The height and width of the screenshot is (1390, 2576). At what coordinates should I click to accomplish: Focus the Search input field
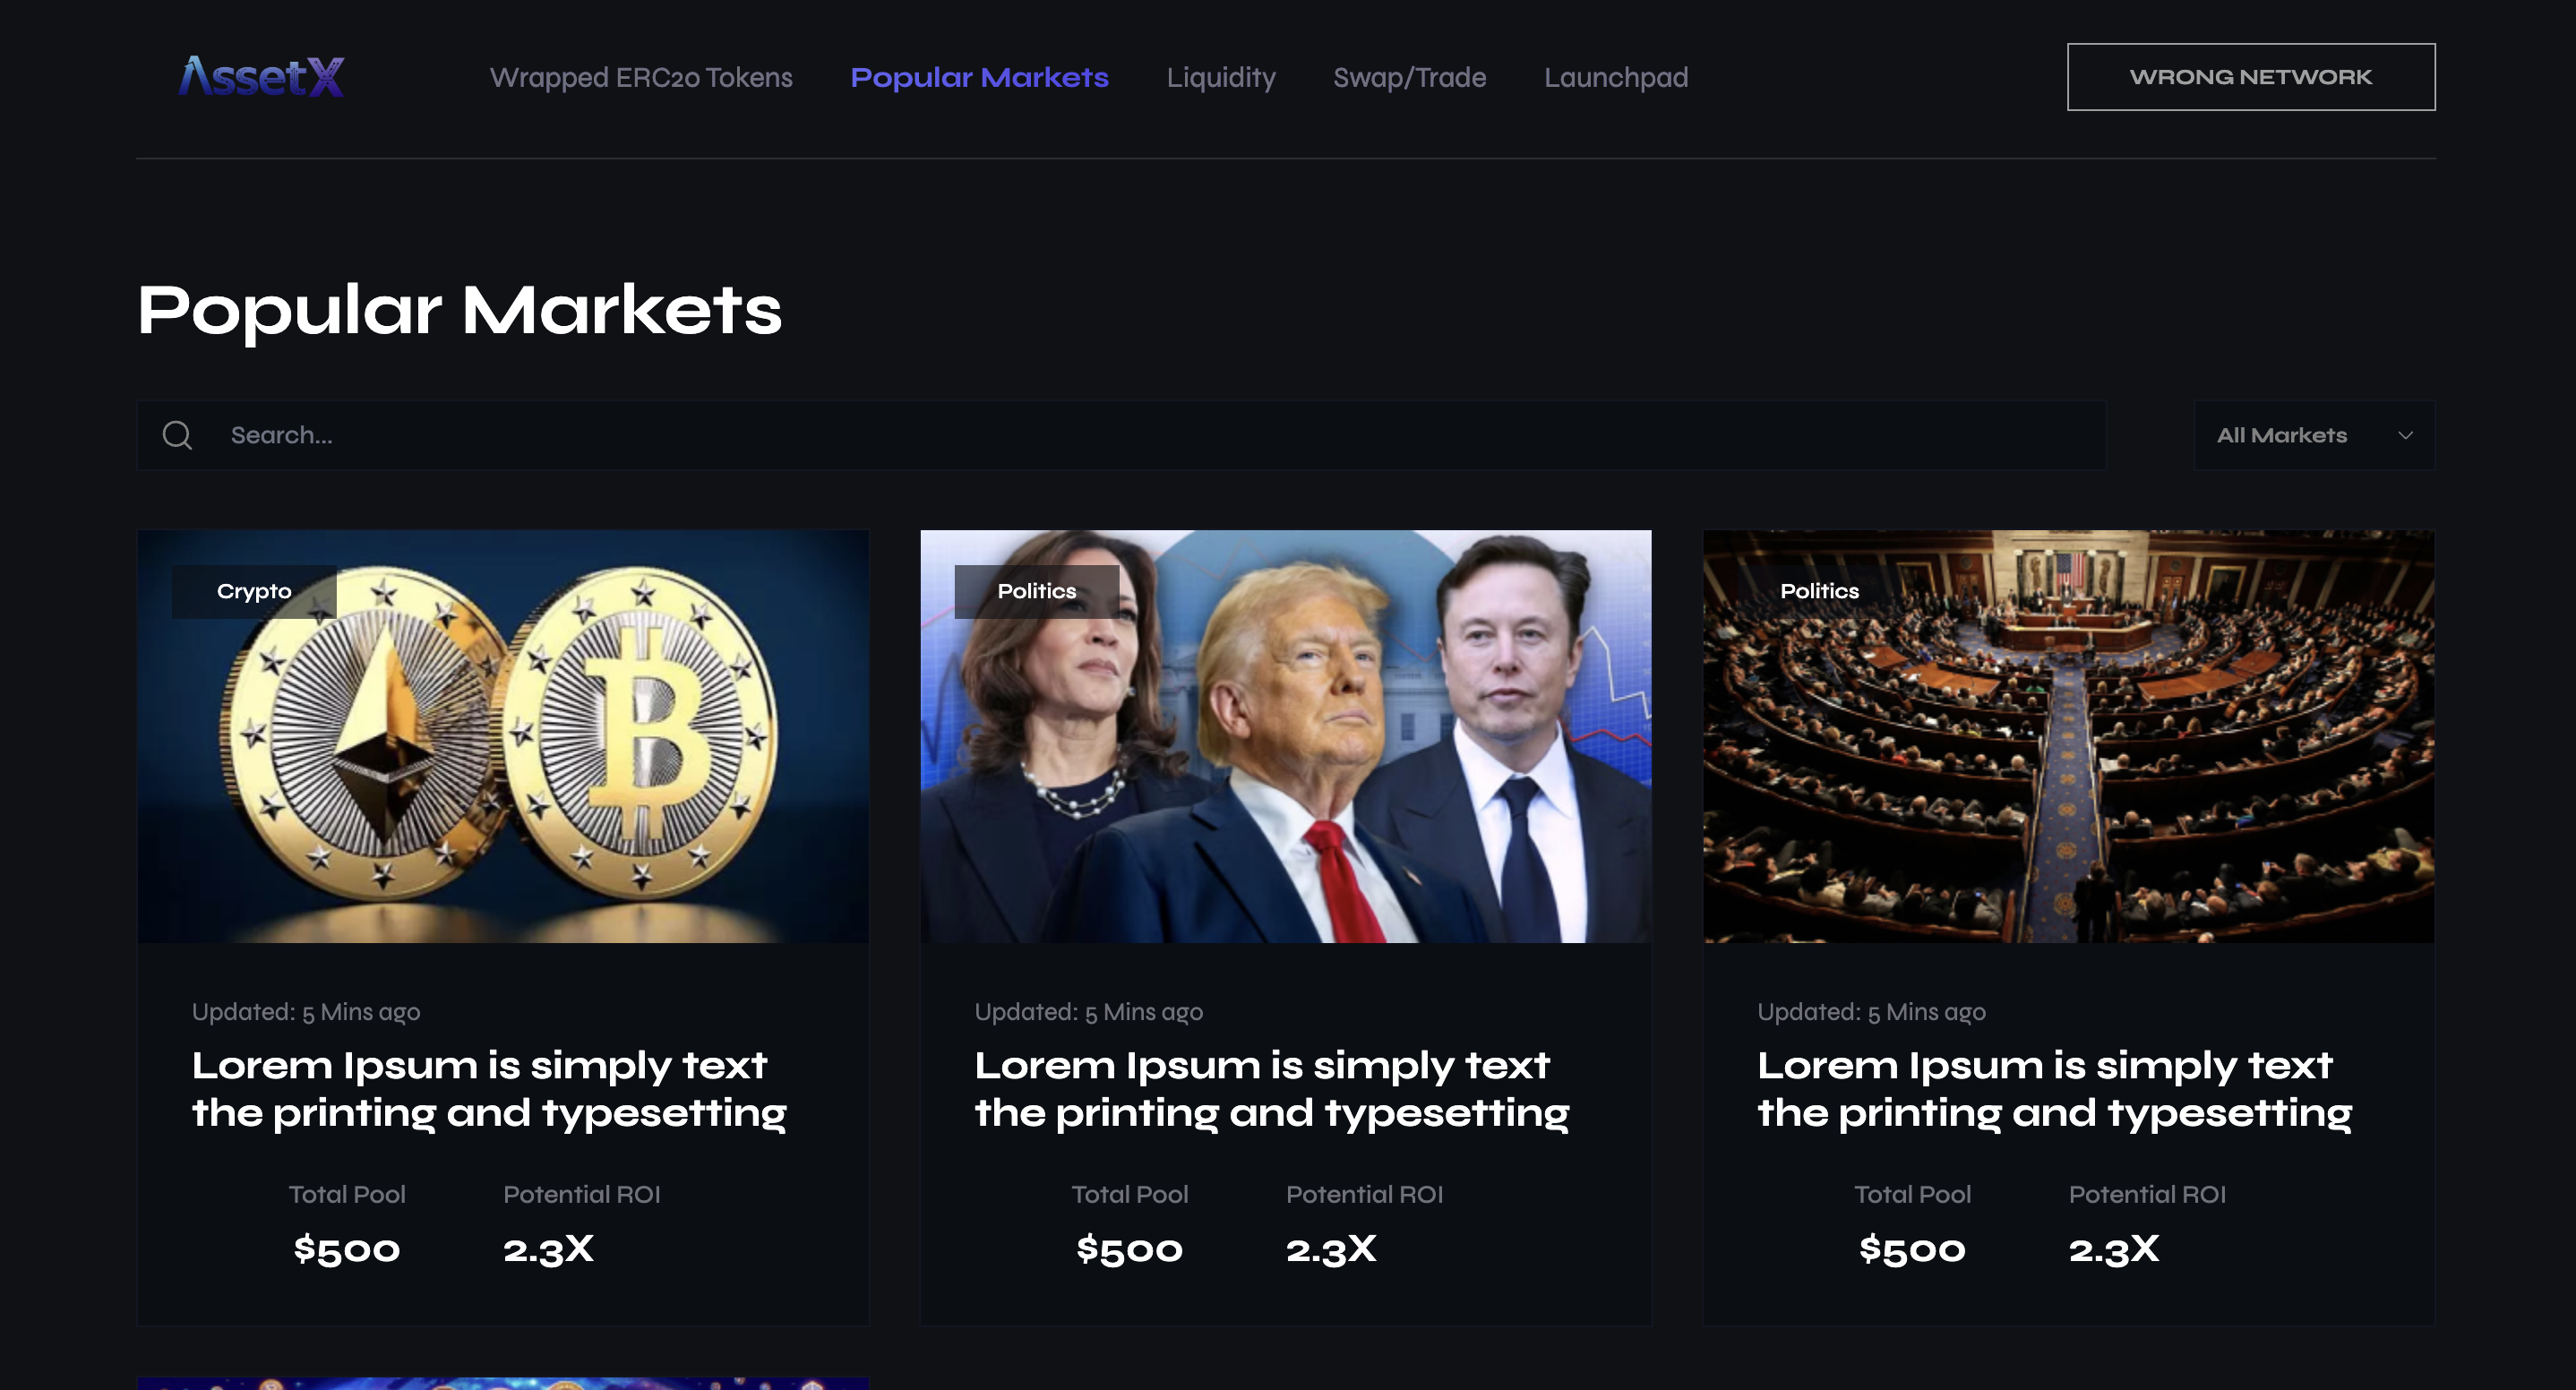(1150, 435)
